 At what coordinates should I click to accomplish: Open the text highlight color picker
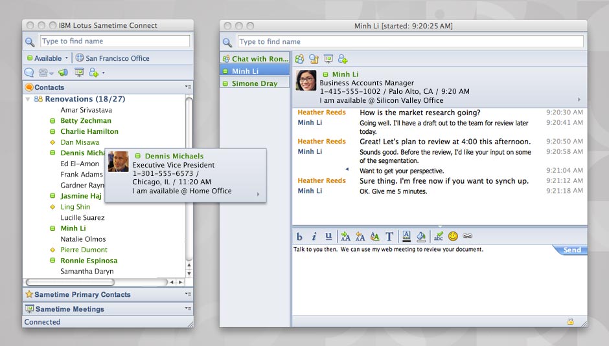420,236
